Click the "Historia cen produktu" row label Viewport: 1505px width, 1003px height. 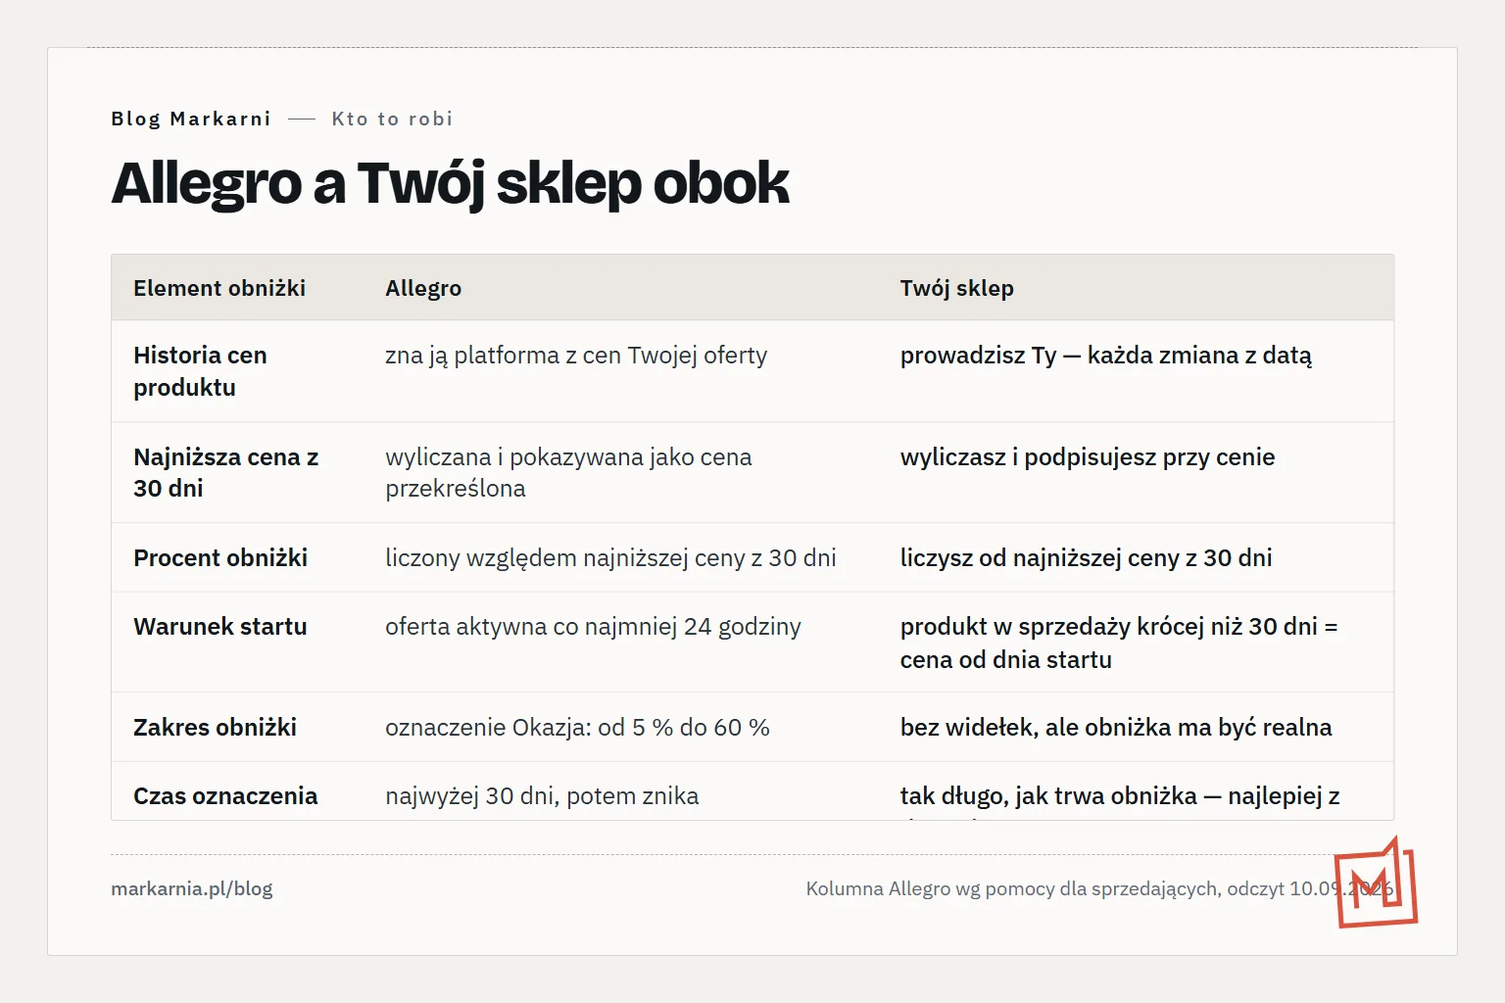[x=200, y=371]
